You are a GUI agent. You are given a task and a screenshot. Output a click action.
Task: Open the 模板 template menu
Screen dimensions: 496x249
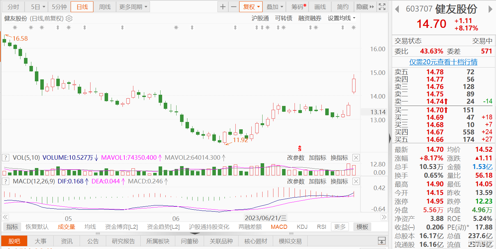point(362,227)
